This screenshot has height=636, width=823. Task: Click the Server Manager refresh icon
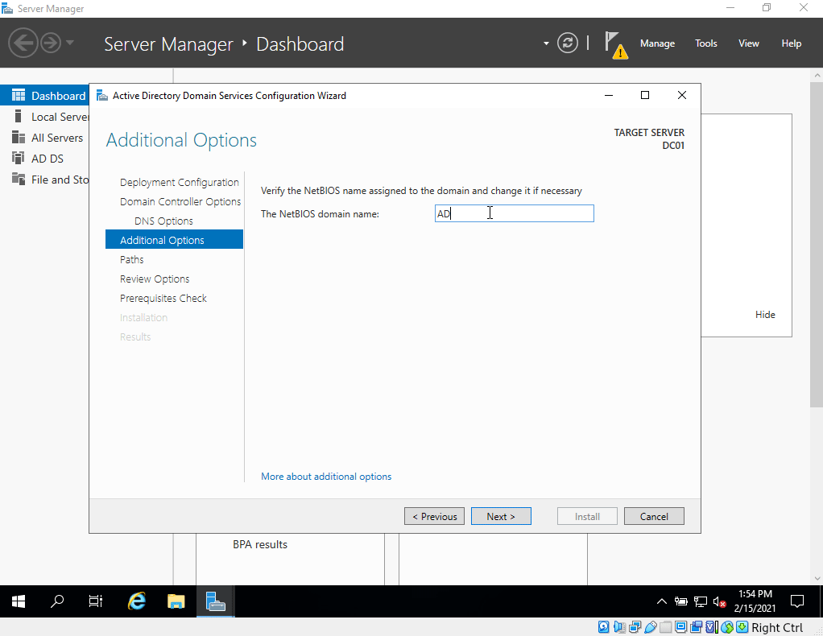[568, 43]
